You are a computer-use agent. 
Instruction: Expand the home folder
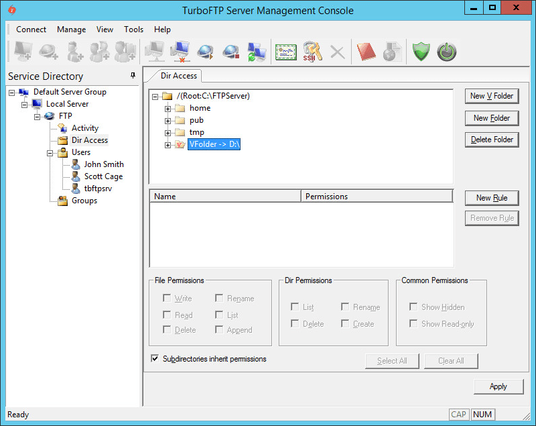point(167,109)
